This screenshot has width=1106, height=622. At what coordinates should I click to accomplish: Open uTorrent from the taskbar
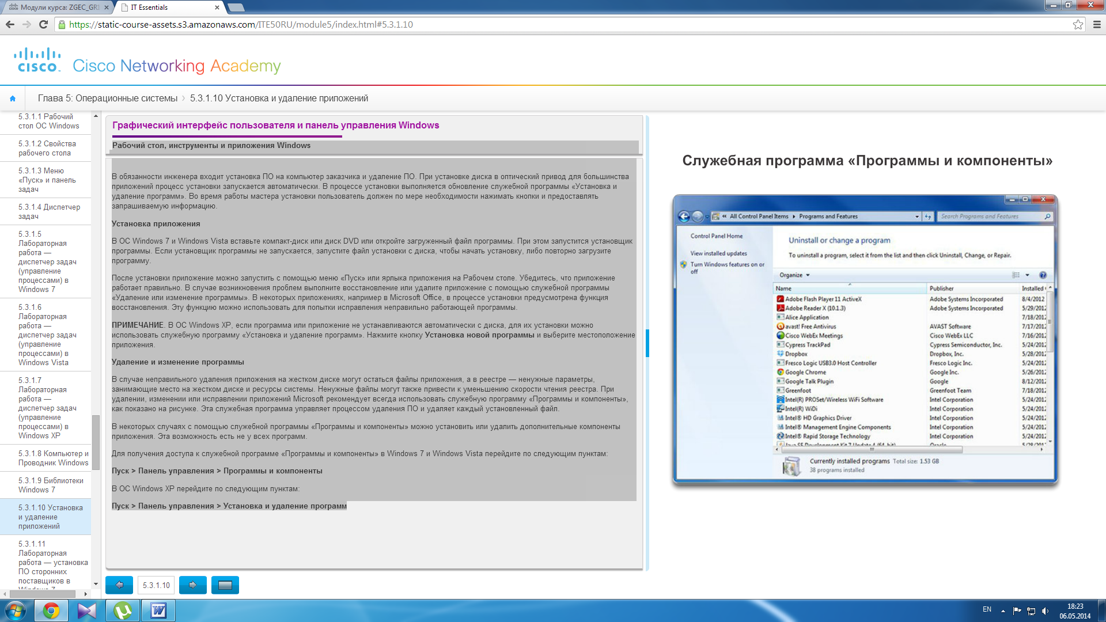click(123, 610)
